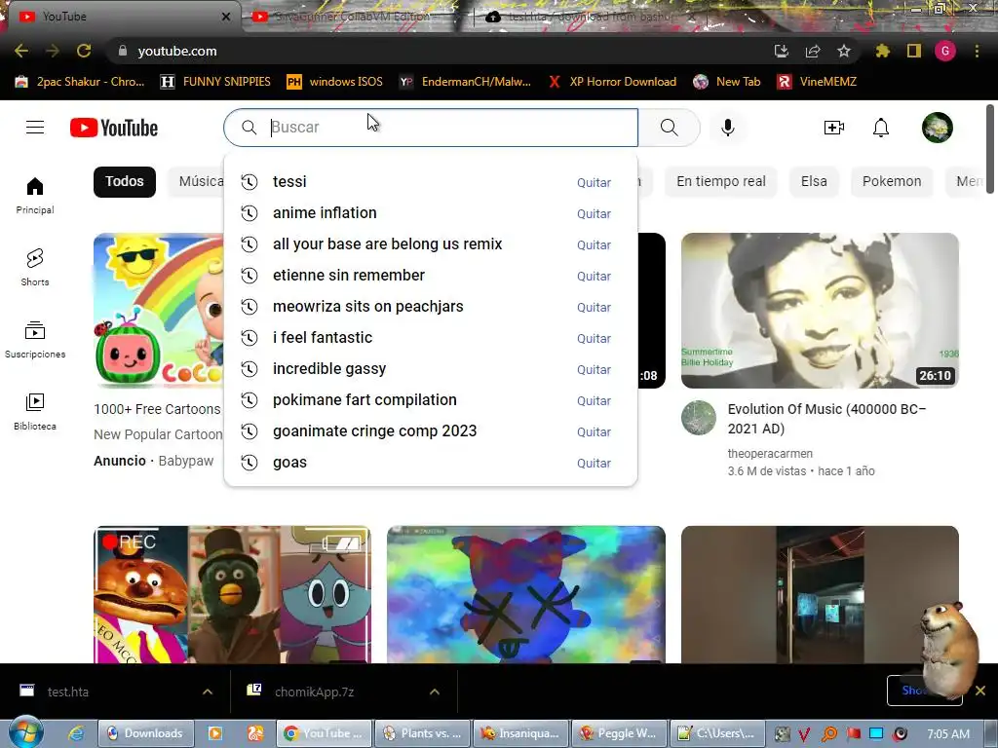The height and width of the screenshot is (748, 998).
Task: Choose 'all your base are belong us remix'
Action: [431, 244]
